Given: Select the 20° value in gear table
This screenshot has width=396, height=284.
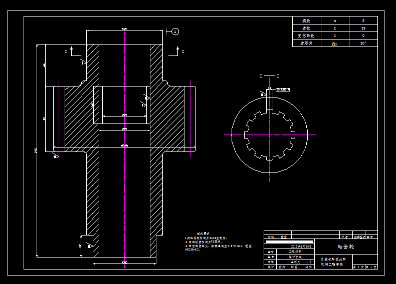Looking at the screenshot, I should click(363, 43).
